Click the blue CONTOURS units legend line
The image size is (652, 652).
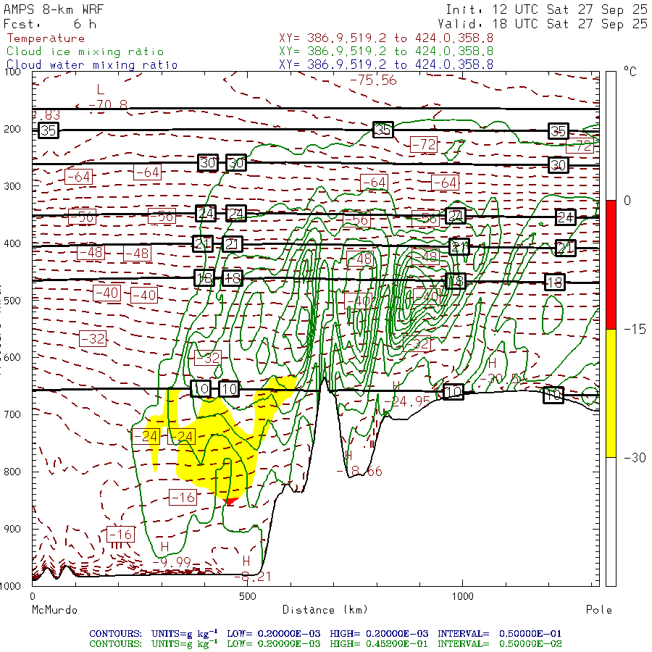coord(325,634)
